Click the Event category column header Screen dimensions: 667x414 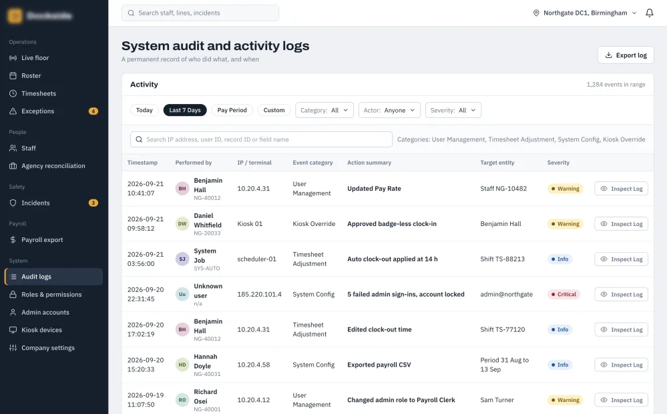click(x=312, y=163)
